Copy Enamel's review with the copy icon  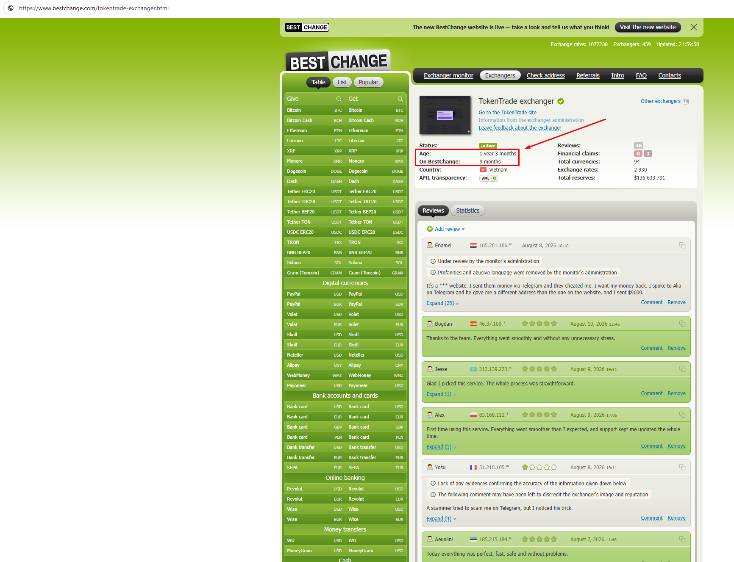(x=682, y=245)
